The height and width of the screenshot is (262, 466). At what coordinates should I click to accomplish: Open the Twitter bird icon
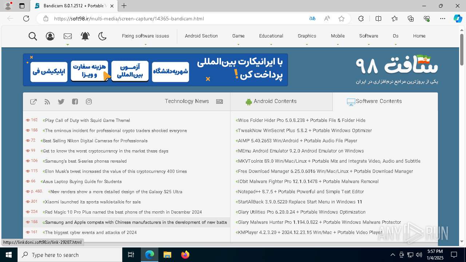[61, 102]
